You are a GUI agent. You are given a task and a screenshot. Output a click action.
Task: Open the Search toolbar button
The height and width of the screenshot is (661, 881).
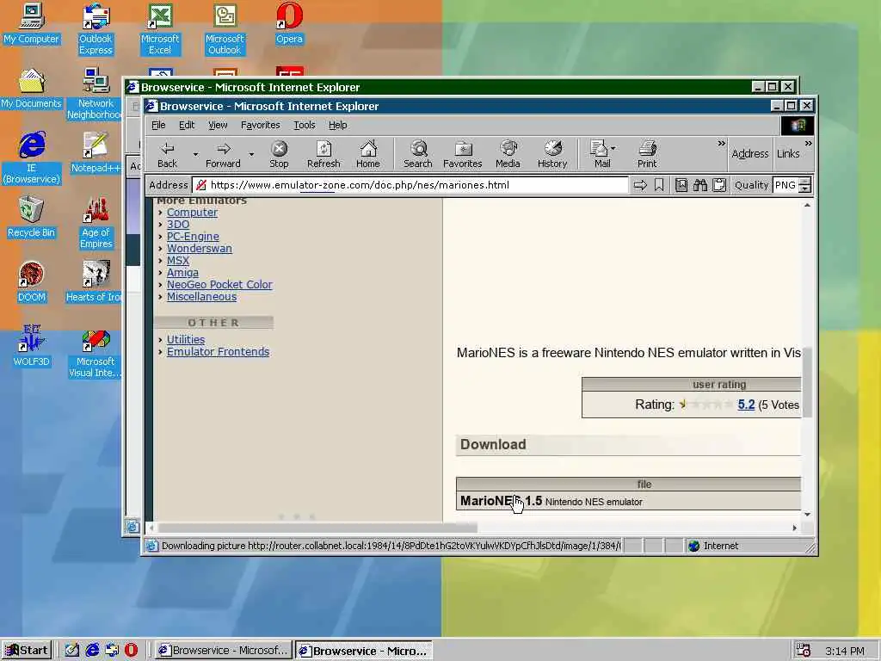417,154
